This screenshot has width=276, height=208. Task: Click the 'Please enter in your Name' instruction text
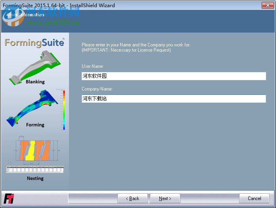pos(136,45)
